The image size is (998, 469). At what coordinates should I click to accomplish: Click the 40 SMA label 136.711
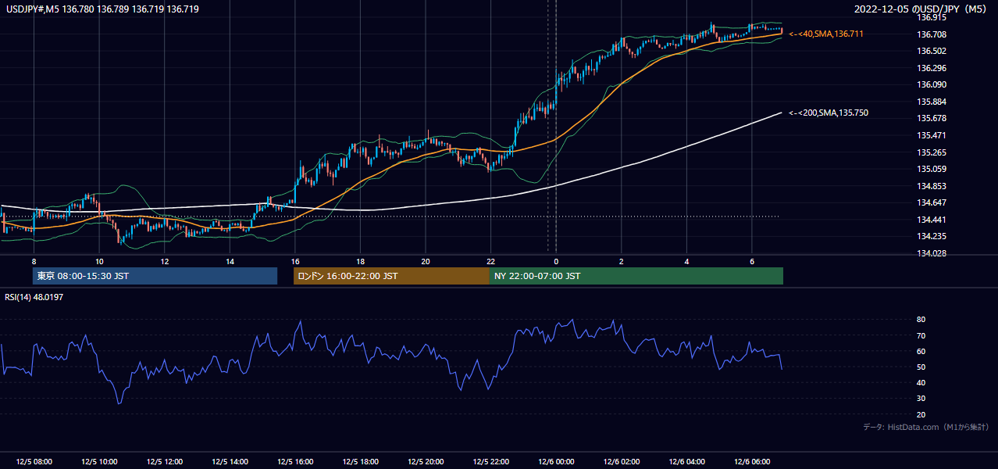825,34
